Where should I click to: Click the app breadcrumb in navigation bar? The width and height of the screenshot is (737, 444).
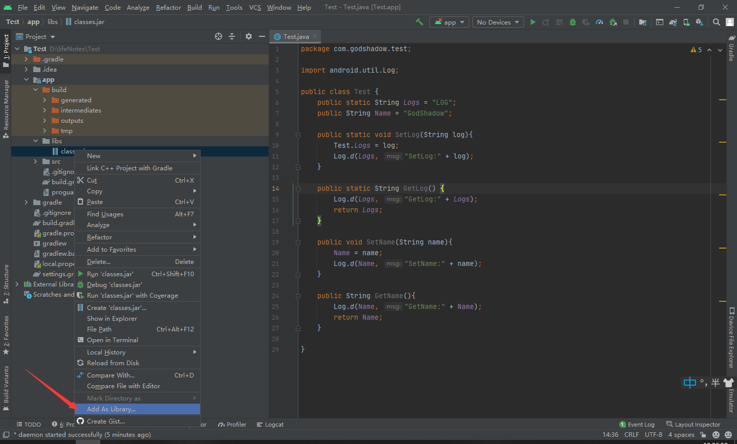pos(33,22)
